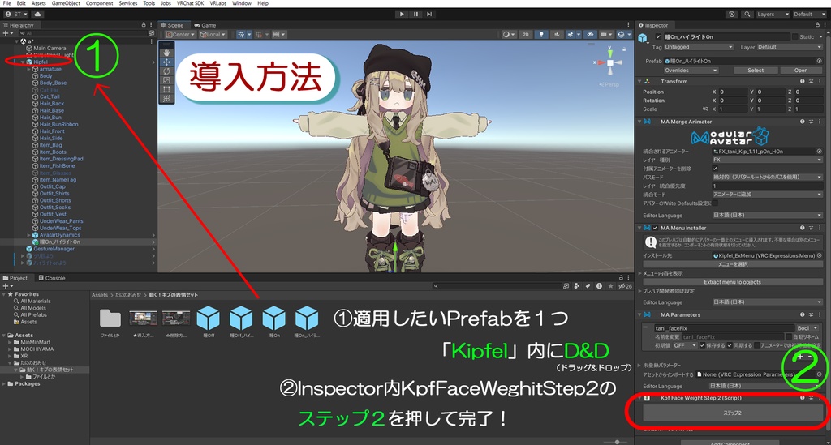
Task: Select the Move tool in scene toolbar
Action: pos(166,62)
